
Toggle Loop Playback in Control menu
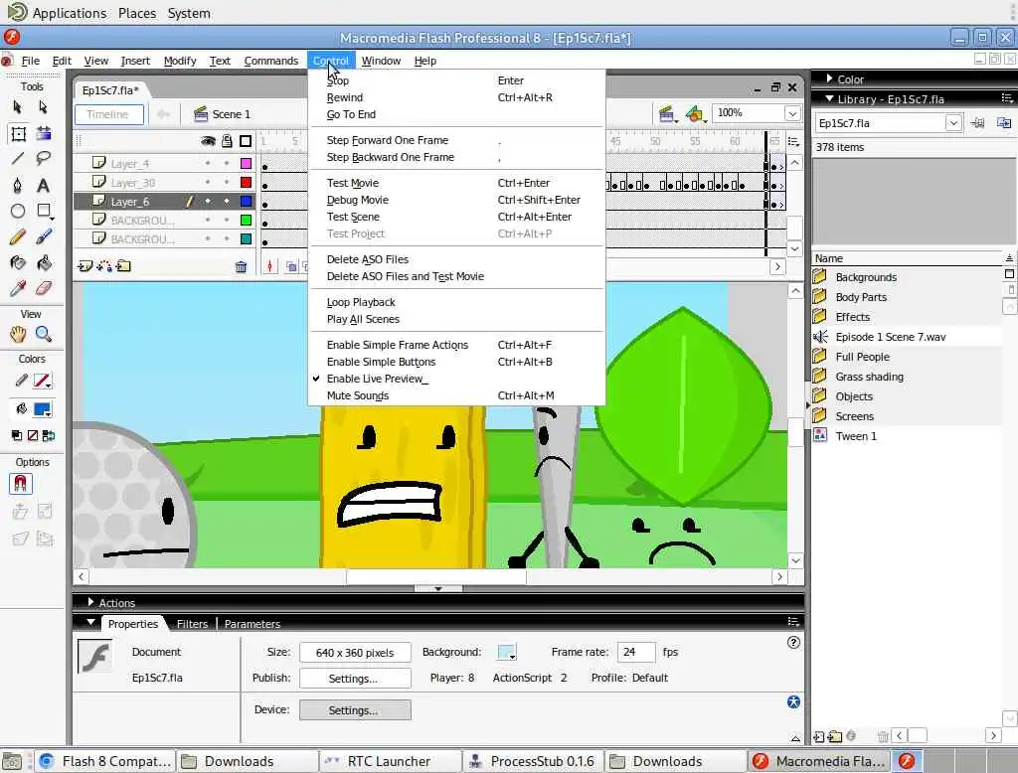(x=360, y=302)
